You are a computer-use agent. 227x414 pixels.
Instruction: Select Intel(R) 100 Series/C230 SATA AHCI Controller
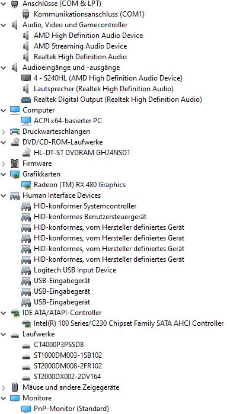pyautogui.click(x=129, y=323)
